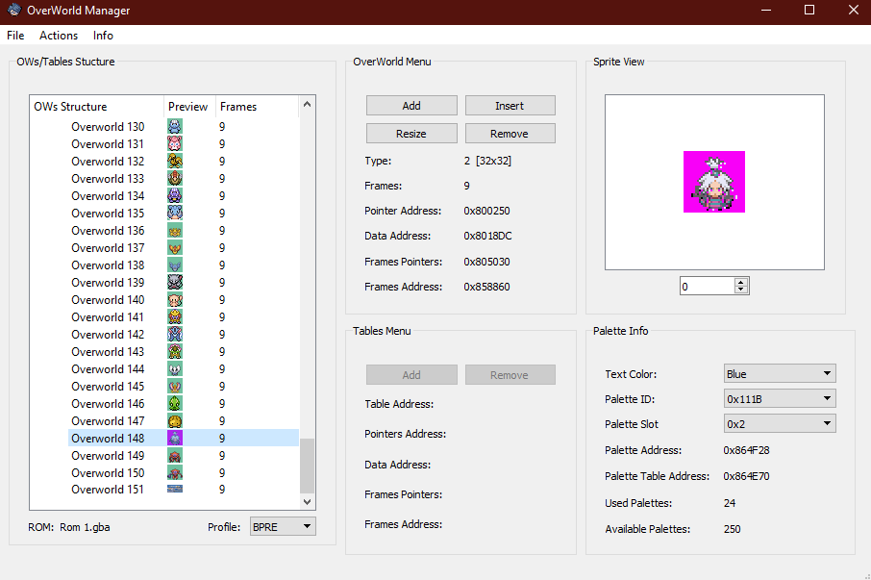Click the sprite frame number input field
Image resolution: width=871 pixels, height=580 pixels.
click(706, 287)
